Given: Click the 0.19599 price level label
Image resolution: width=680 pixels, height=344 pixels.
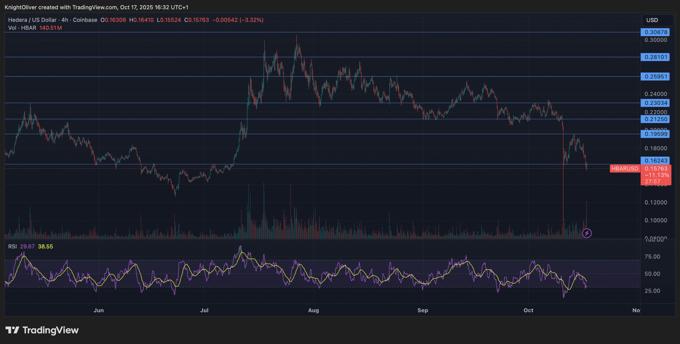Looking at the screenshot, I should tap(655, 134).
